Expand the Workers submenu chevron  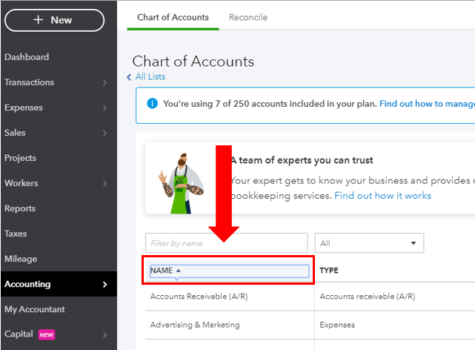coord(104,183)
